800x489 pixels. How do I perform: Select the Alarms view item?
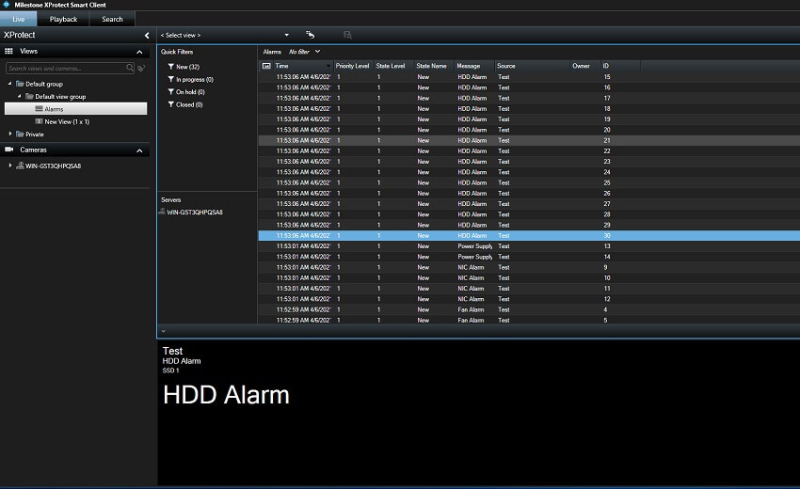(x=75, y=108)
